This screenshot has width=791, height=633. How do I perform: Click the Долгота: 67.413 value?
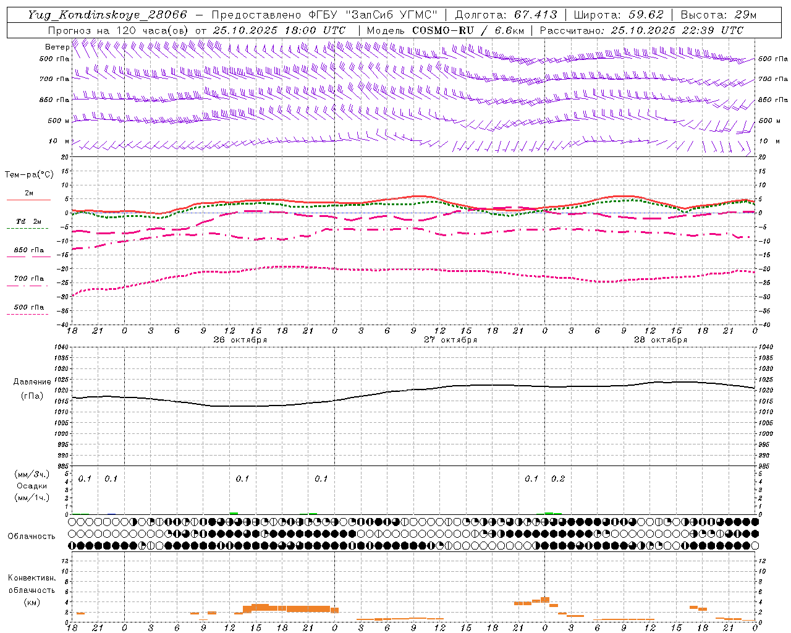pyautogui.click(x=505, y=15)
